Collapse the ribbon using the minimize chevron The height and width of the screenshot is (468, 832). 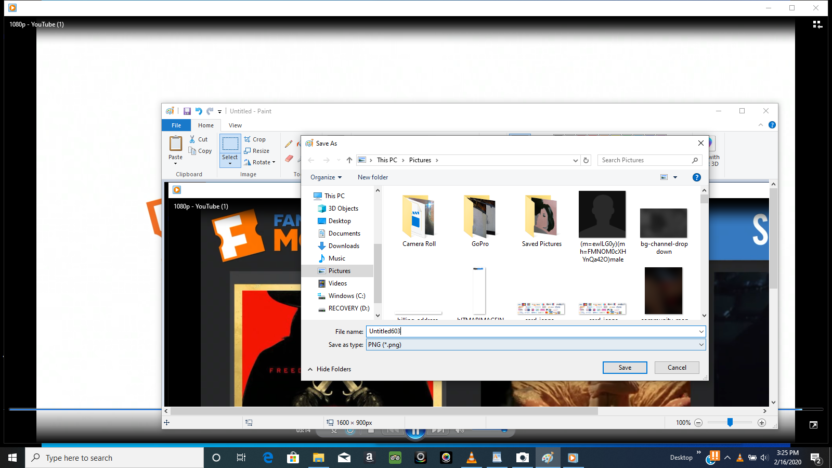761,125
